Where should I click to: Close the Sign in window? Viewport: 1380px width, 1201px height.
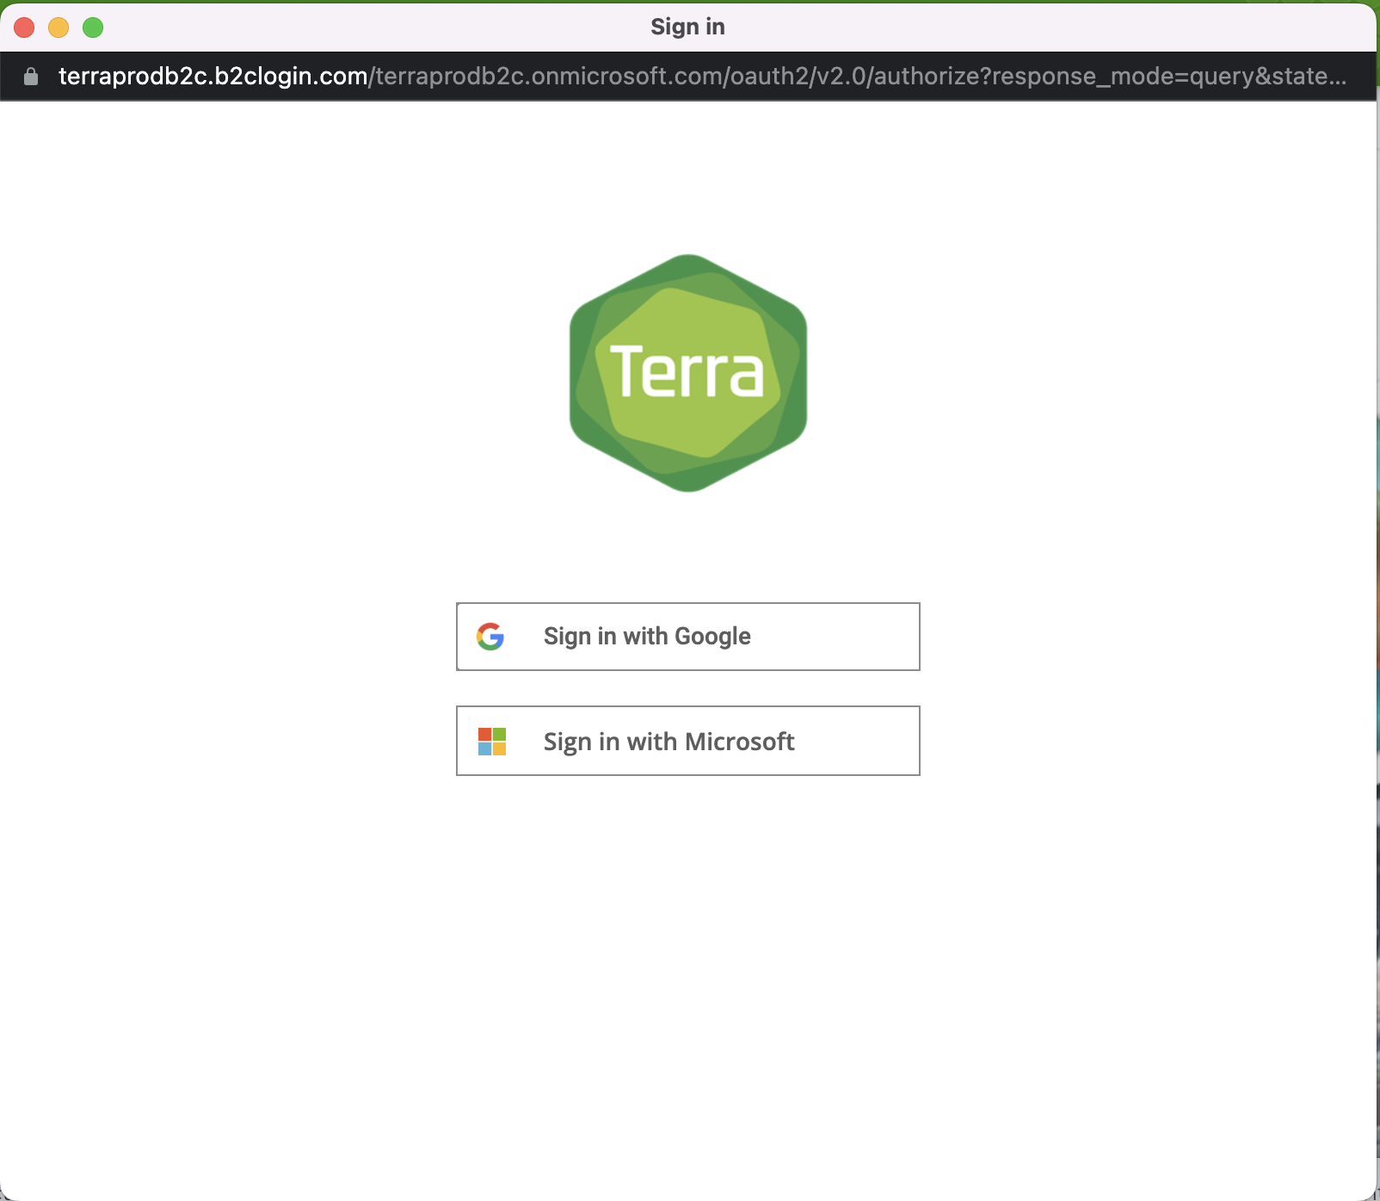24,28
